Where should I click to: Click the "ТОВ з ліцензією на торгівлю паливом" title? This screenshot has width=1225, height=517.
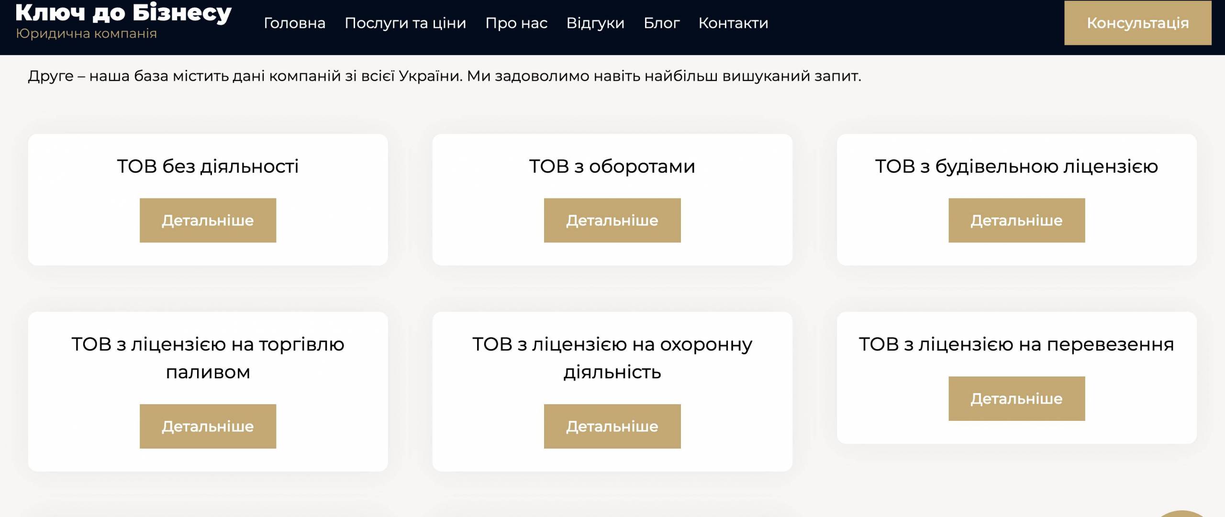click(208, 358)
